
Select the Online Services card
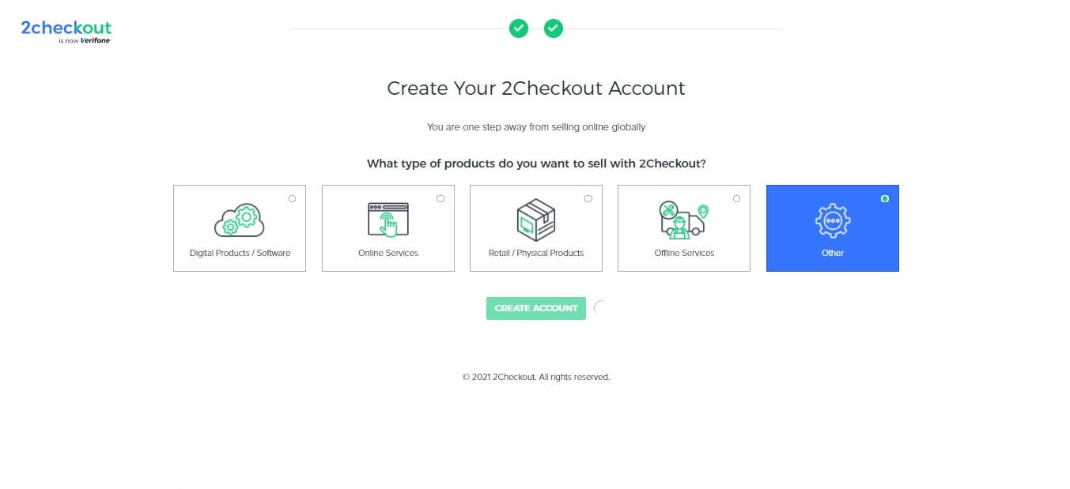point(388,228)
